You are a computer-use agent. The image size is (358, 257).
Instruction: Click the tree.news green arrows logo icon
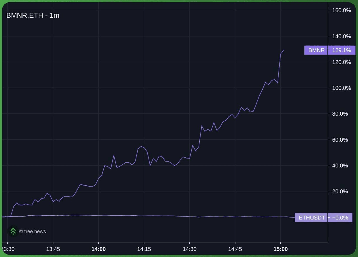coord(13,231)
